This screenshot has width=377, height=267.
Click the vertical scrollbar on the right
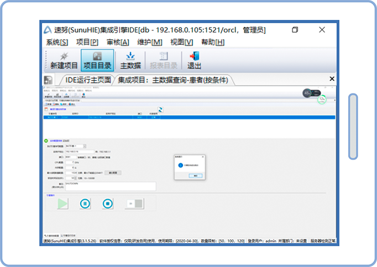pyautogui.click(x=353, y=126)
